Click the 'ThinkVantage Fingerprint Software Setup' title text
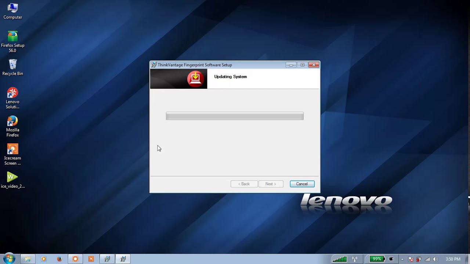This screenshot has height=264, width=470. (195, 65)
